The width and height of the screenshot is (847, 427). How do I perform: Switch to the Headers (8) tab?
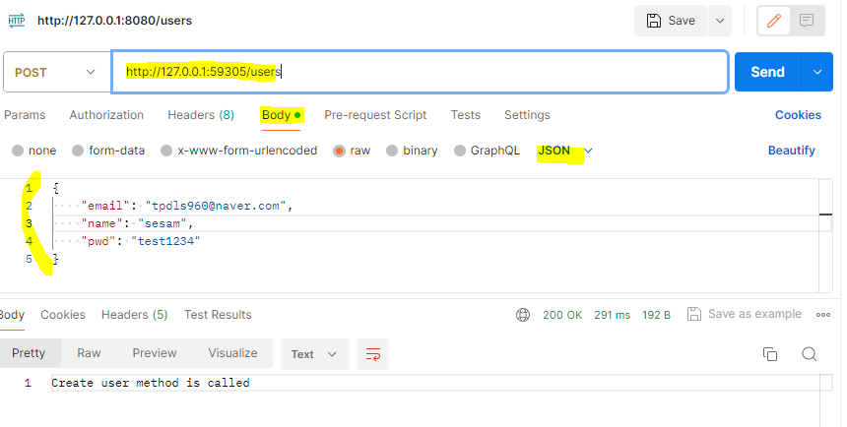point(201,115)
